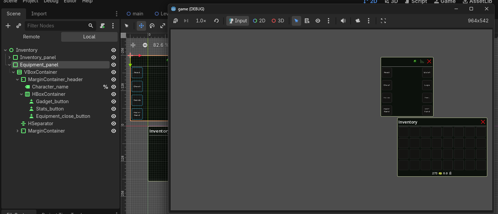
Task: Activate the Rotate Mode tool
Action: click(152, 26)
